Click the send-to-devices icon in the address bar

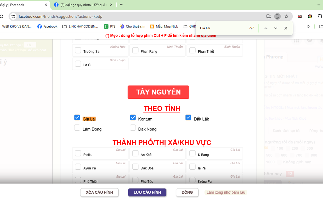pos(268,16)
